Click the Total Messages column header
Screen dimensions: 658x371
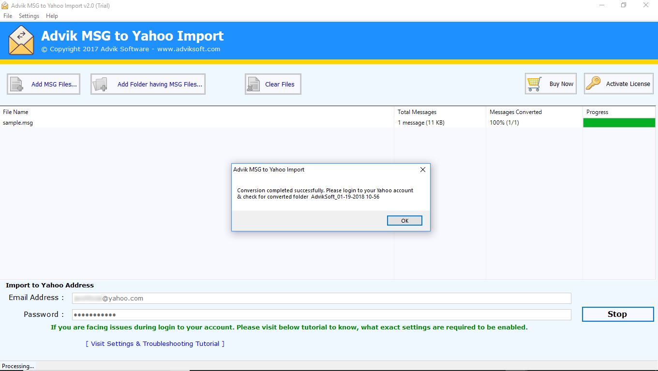click(440, 112)
